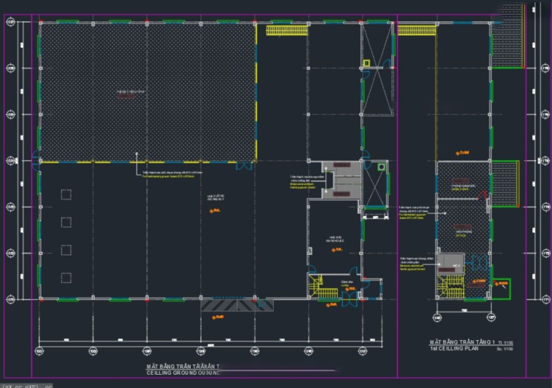Select the leftmost grid bubble on the bottom axis
The image size is (552, 388).
click(x=40, y=350)
